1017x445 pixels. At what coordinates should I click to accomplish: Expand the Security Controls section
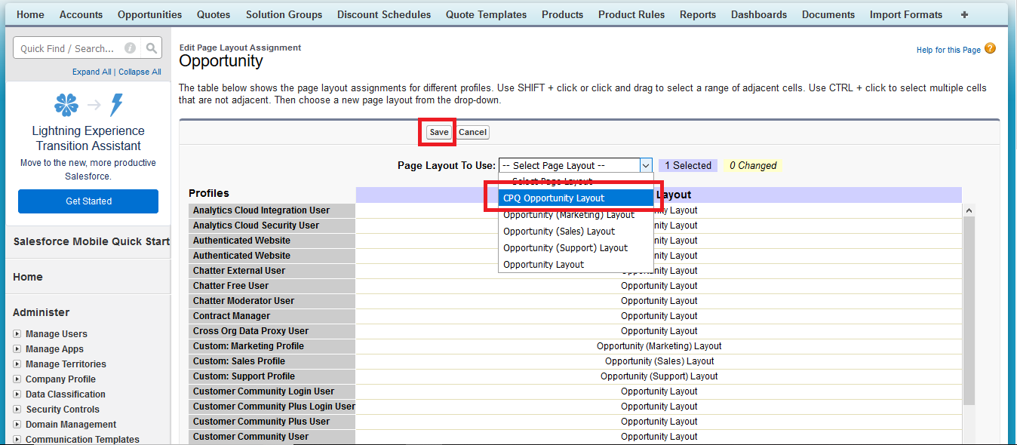(17, 410)
